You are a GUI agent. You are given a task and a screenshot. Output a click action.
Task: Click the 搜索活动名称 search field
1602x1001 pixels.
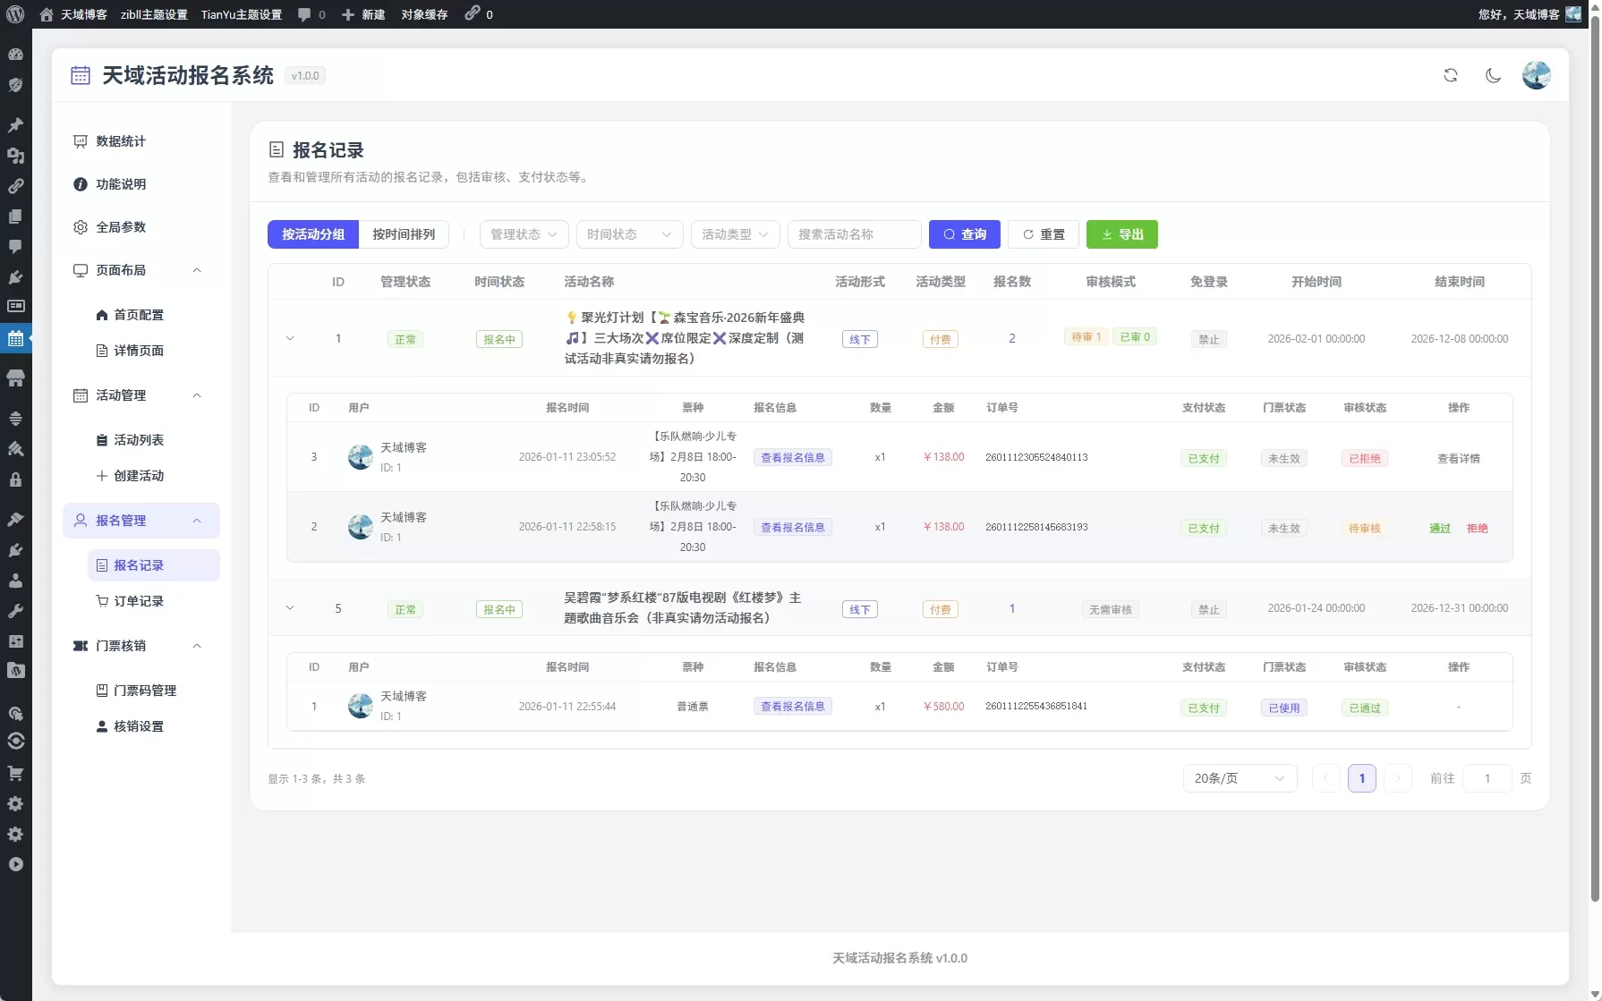(854, 234)
